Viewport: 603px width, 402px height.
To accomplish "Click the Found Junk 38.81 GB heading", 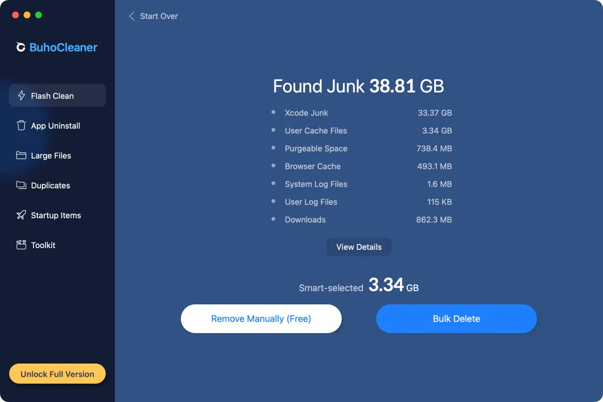I will coord(358,86).
